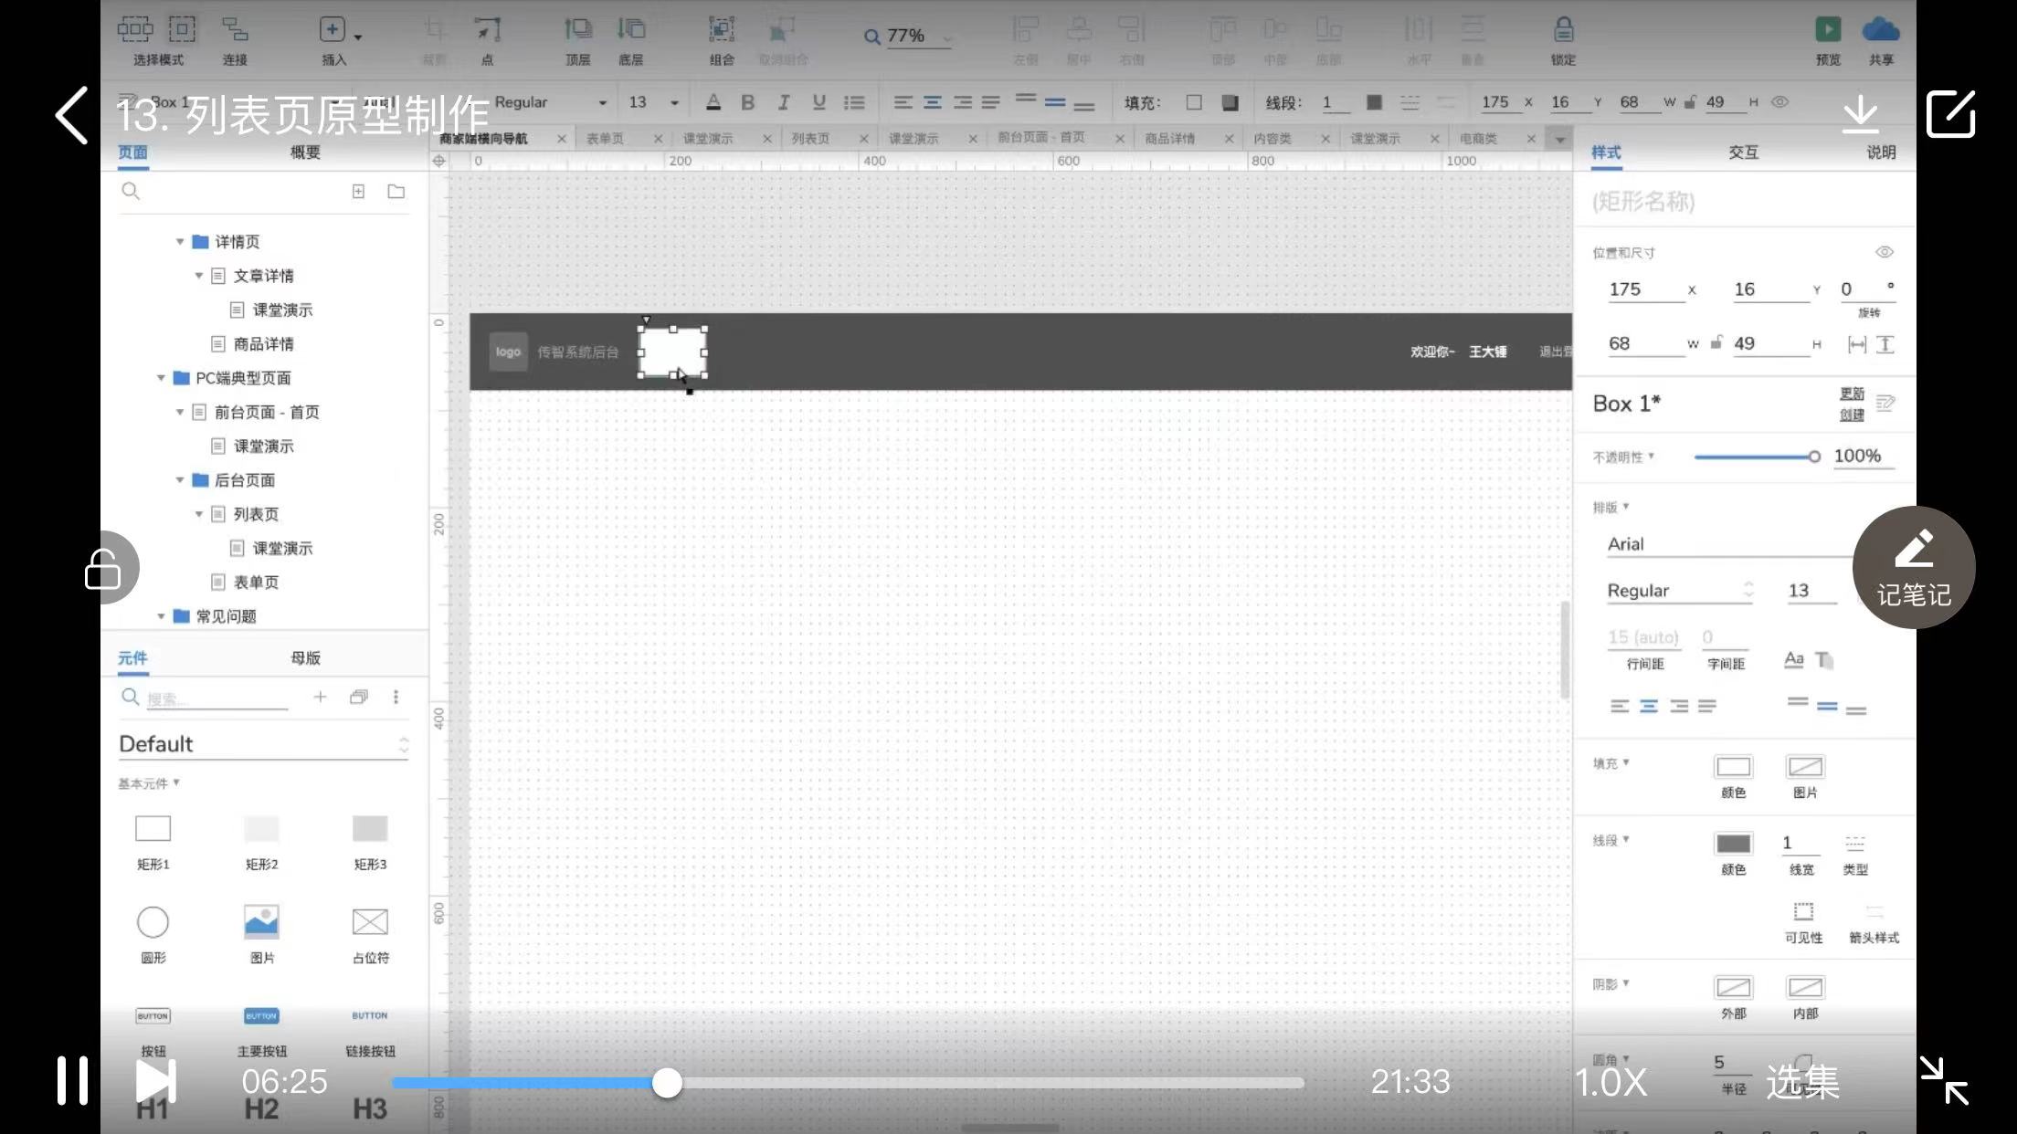Image resolution: width=2017 pixels, height=1134 pixels.
Task: Exit fullscreen with shrink icon
Action: 1943,1081
